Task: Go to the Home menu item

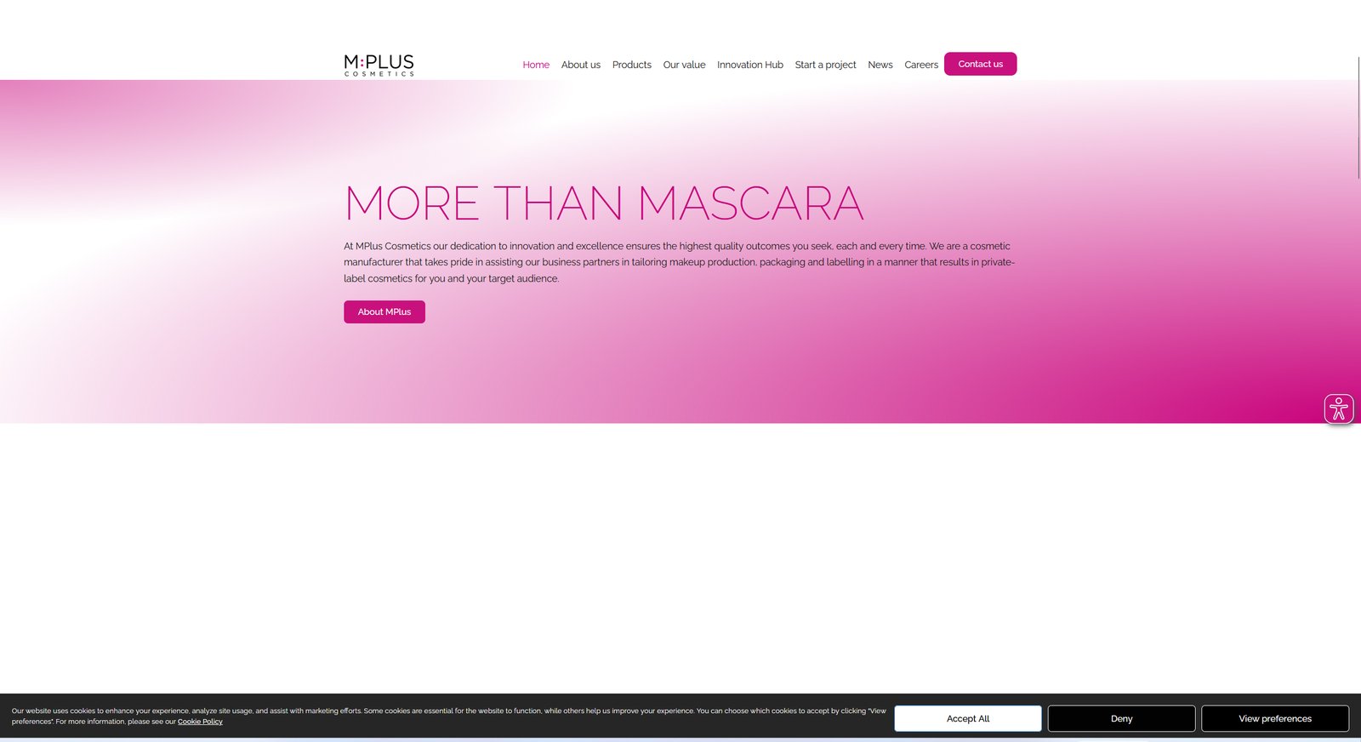Action: tap(535, 65)
